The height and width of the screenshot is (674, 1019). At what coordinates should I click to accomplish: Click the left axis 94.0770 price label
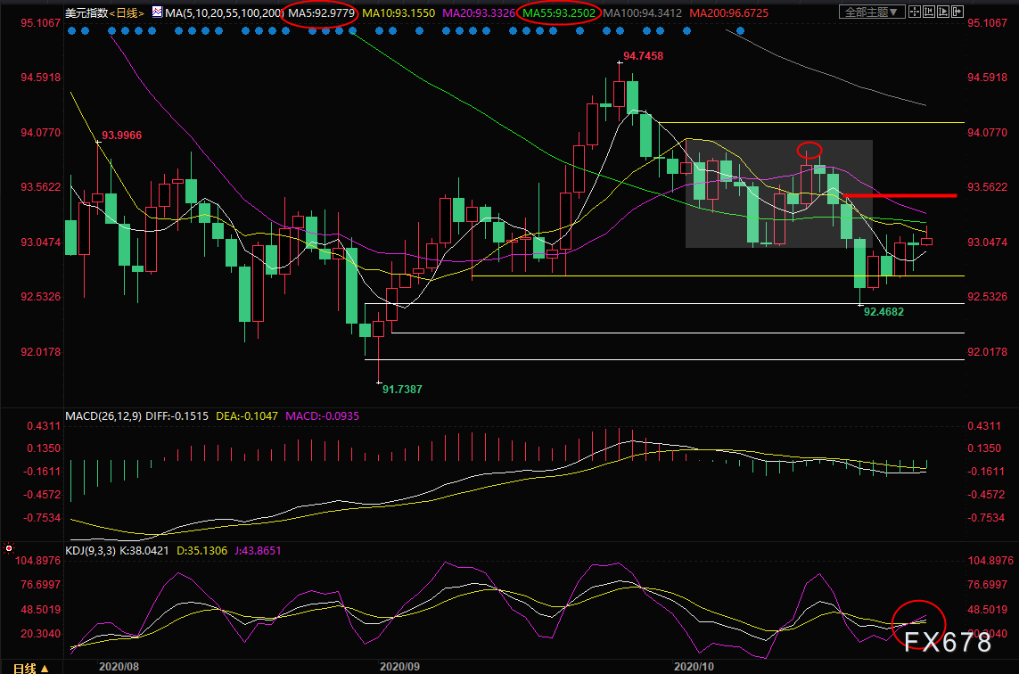[40, 133]
